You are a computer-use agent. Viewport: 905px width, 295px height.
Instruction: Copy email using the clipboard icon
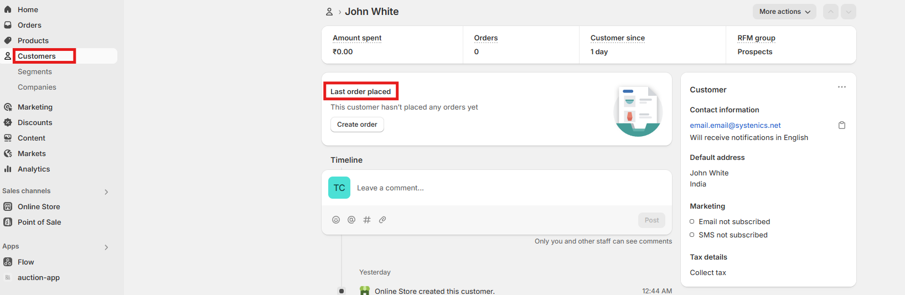(842, 126)
